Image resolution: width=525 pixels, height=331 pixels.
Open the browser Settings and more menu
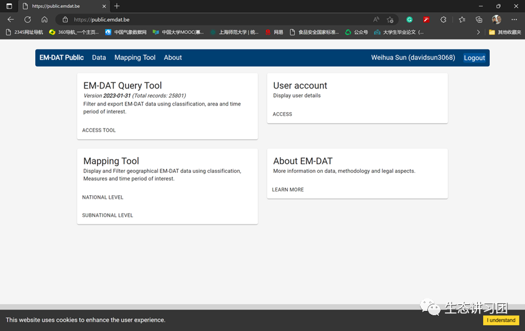pyautogui.click(x=514, y=20)
